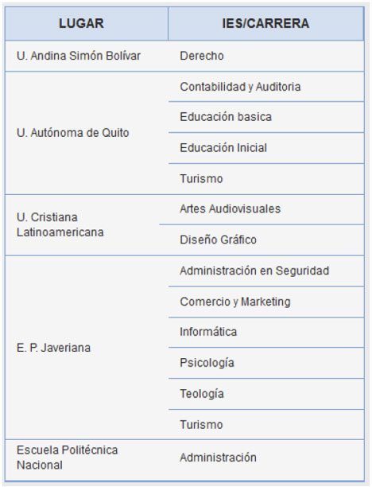Viewport: 372px width, 487px height.
Task: Click the IES/CARRERA column header
Action: tap(266, 24)
